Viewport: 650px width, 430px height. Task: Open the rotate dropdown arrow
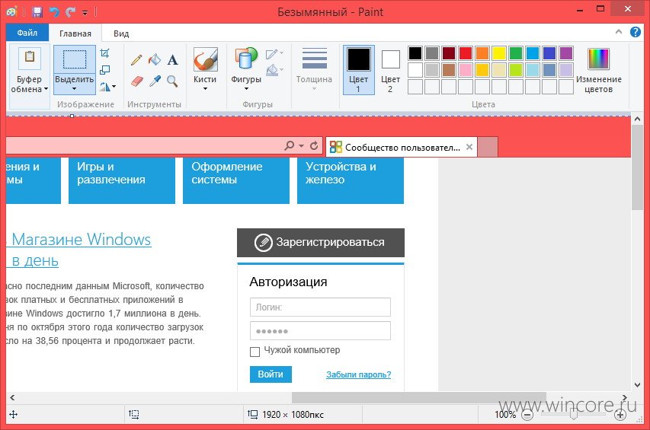click(114, 87)
